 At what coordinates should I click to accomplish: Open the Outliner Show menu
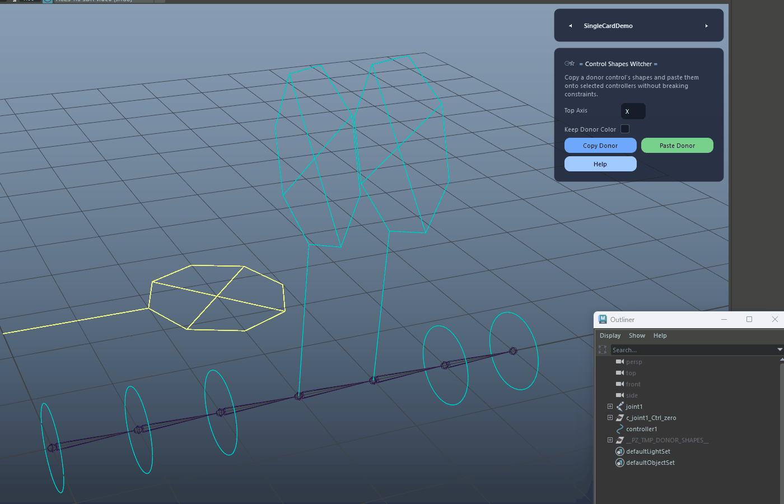click(637, 335)
